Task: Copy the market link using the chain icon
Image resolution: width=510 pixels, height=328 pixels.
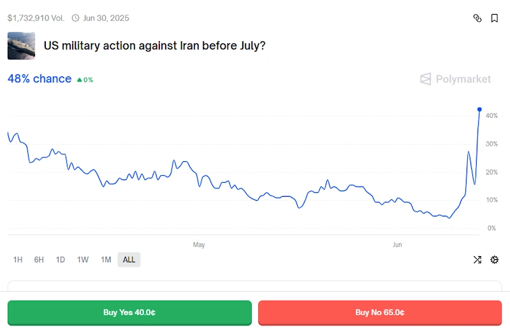Action: [477, 18]
